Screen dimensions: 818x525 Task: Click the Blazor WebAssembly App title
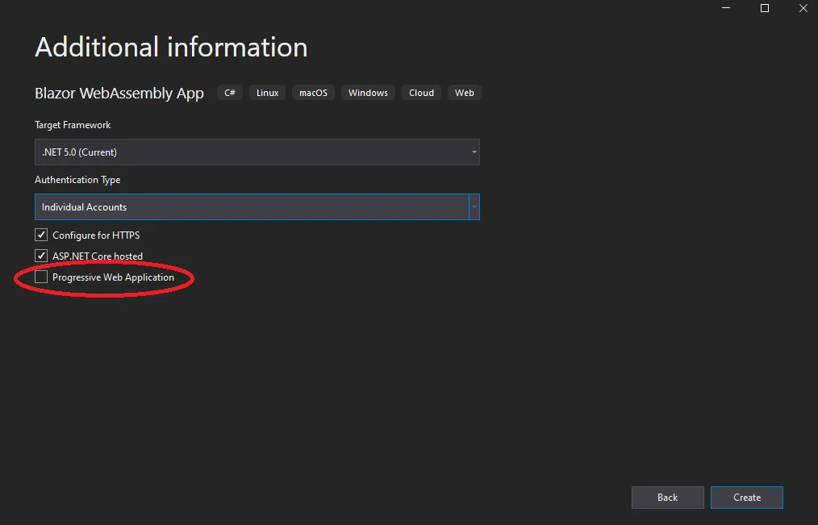pos(119,94)
